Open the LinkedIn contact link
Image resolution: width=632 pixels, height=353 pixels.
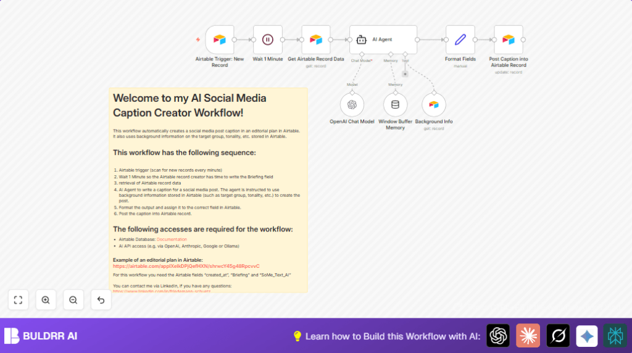click(x=162, y=291)
